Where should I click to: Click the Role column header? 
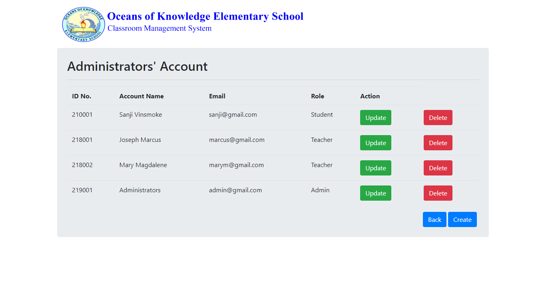click(x=317, y=96)
